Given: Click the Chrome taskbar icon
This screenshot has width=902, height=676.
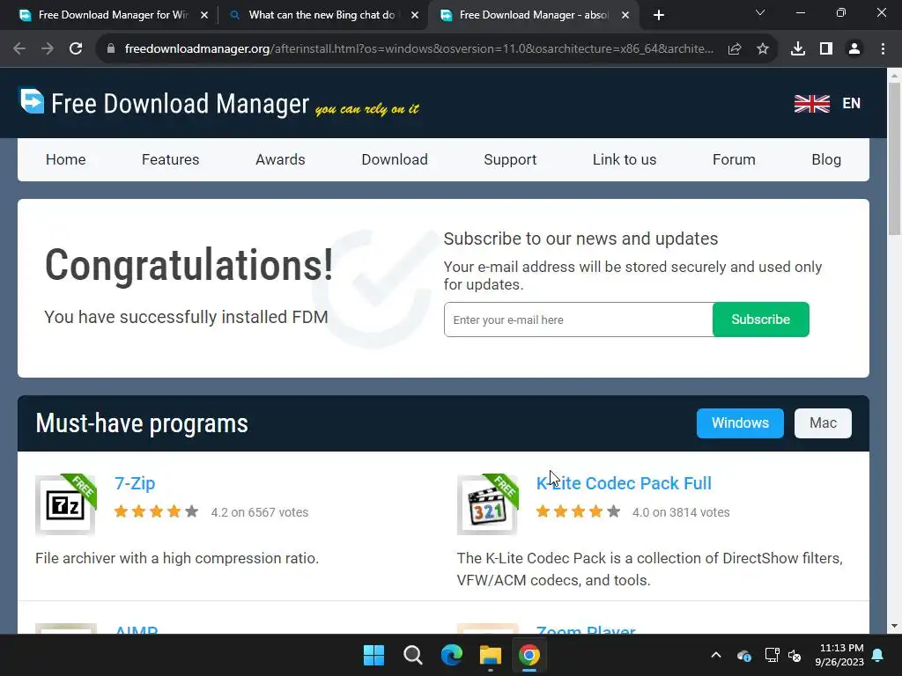Looking at the screenshot, I should [529, 655].
